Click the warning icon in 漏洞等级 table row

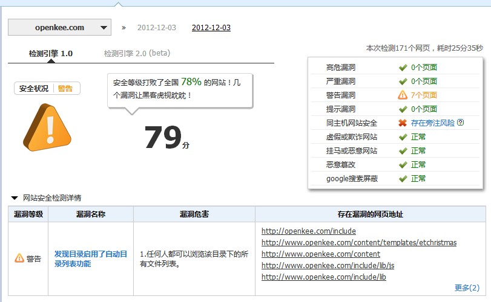pos(19,259)
